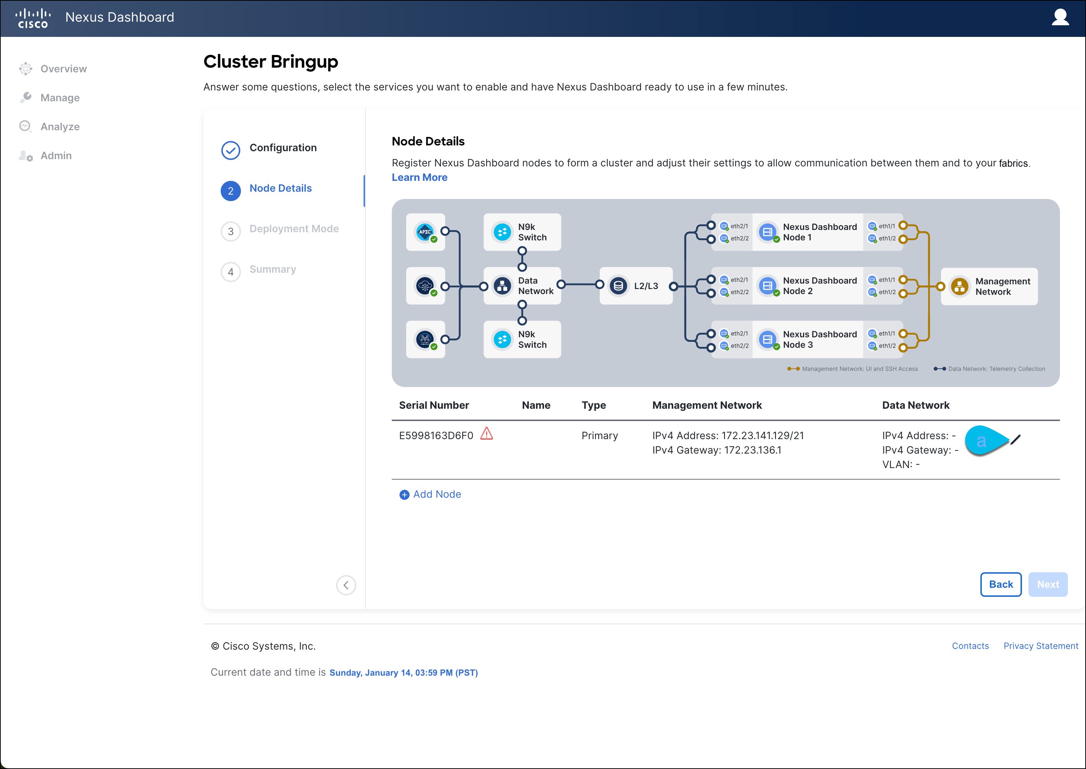Click Node 1 eth1/1 port icon
The height and width of the screenshot is (769, 1086).
click(x=873, y=226)
